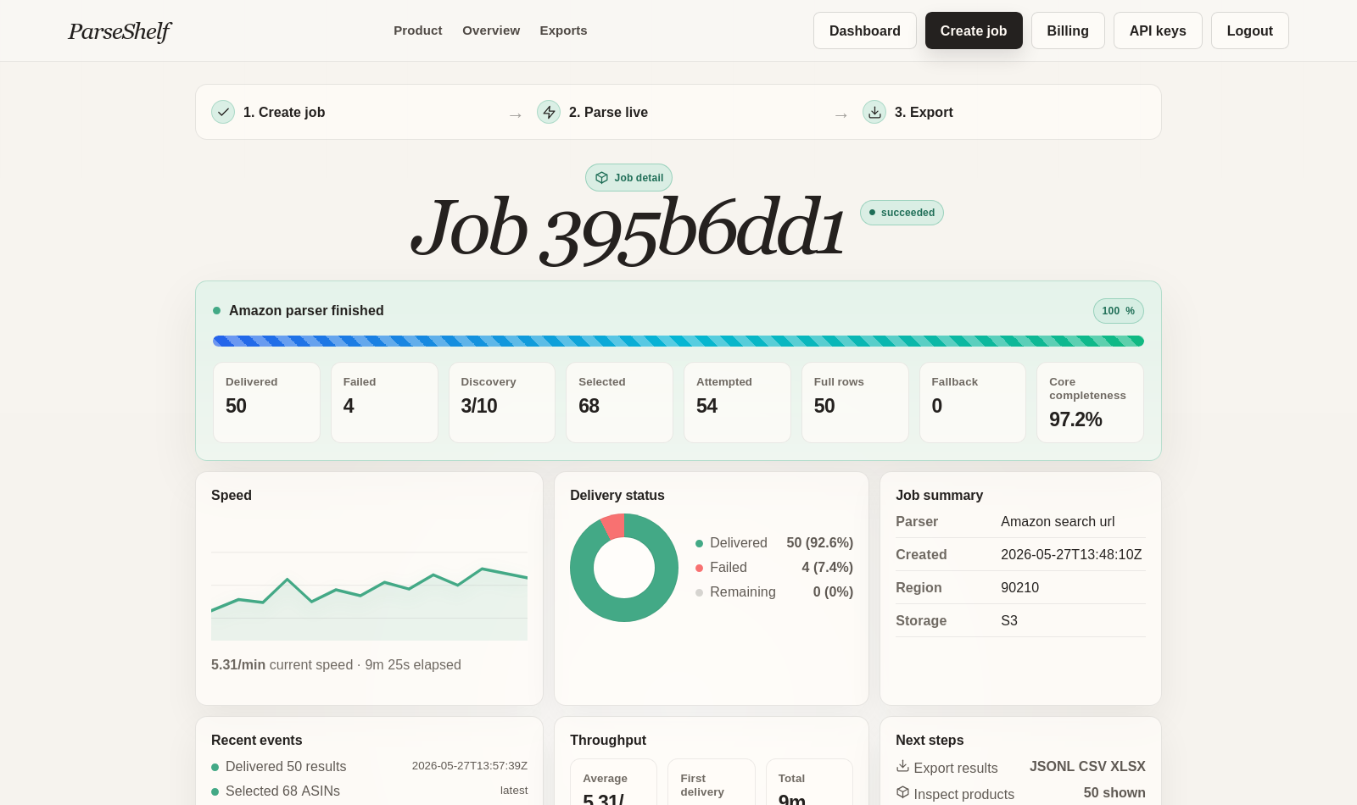Click the checkmark icon for Create job step
Viewport: 1357px width, 805px height.
click(223, 112)
